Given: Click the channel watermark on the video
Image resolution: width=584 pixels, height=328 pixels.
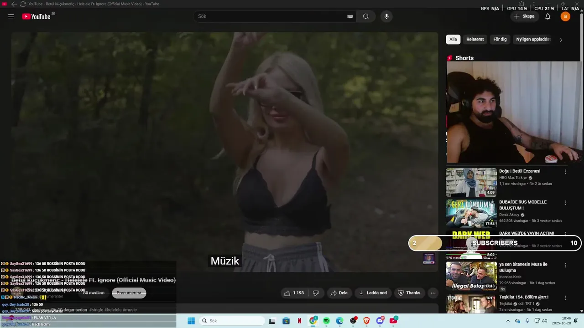Looking at the screenshot, I should point(429,259).
